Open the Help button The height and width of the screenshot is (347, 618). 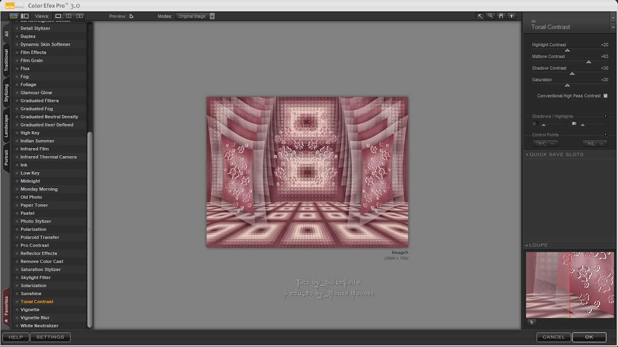[16, 337]
